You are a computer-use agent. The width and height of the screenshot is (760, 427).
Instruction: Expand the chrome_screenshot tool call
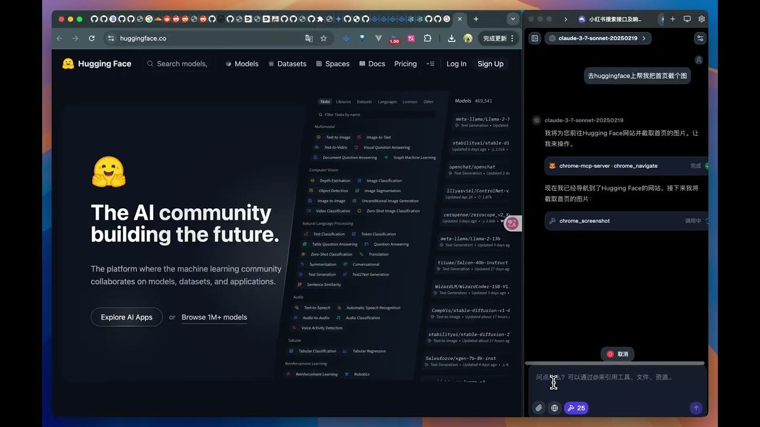pyautogui.click(x=627, y=221)
